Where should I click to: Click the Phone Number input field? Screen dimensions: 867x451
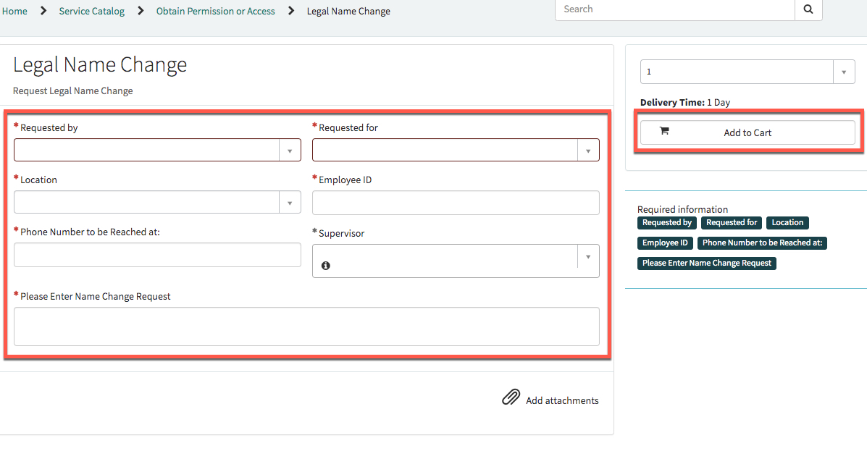tap(157, 255)
